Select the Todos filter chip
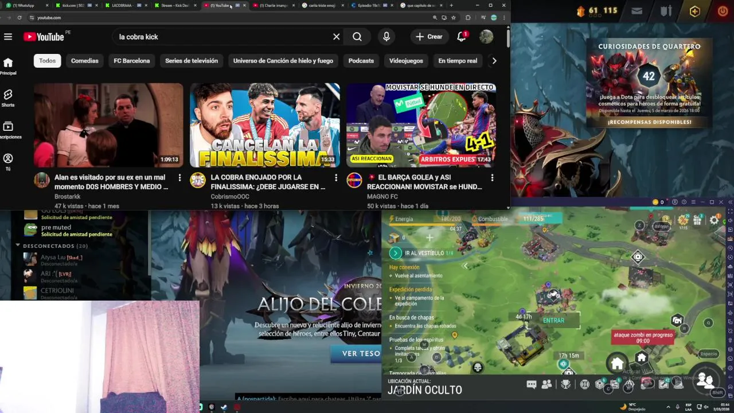The width and height of the screenshot is (734, 413). (48, 61)
